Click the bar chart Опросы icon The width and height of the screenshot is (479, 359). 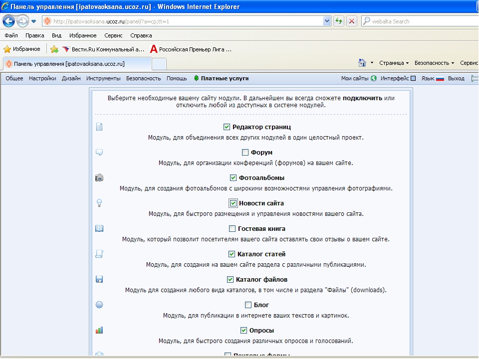click(x=99, y=330)
